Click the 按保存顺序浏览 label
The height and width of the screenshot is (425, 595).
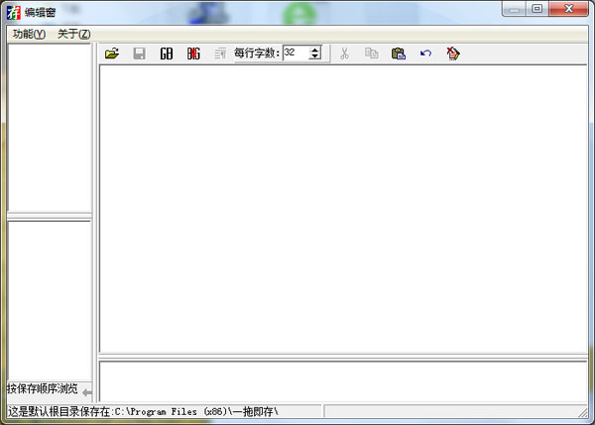(x=43, y=388)
